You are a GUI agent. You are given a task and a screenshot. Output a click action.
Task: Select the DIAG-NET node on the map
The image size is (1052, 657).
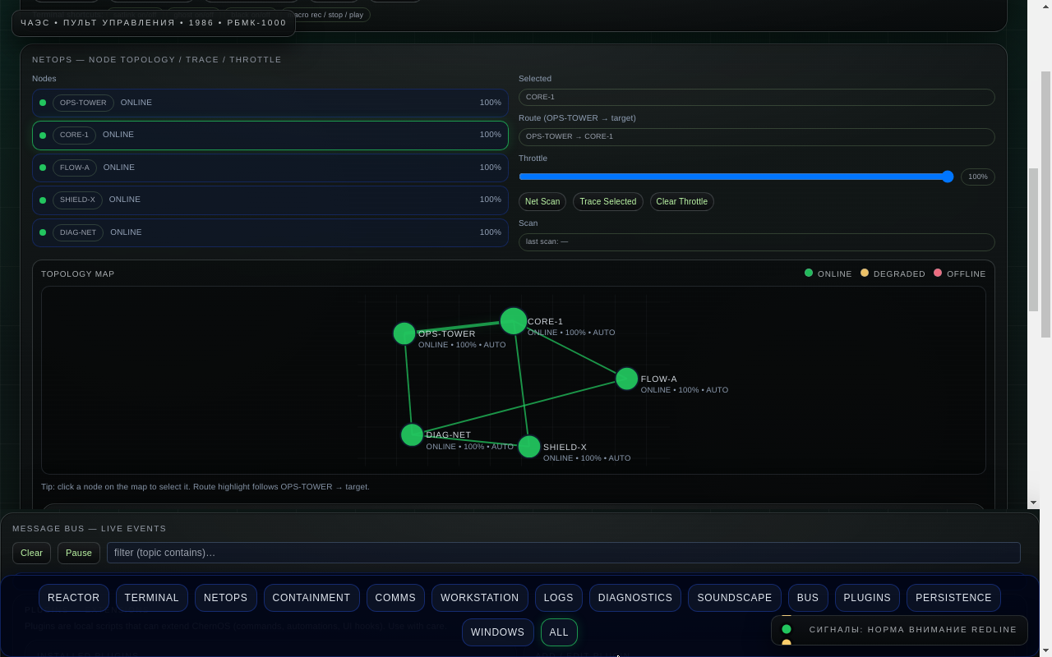coord(412,434)
